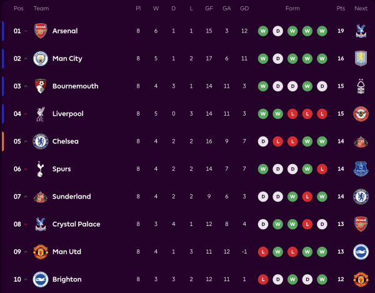Open the Crystal Palace team name link
Image resolution: width=375 pixels, height=293 pixels.
tap(76, 224)
